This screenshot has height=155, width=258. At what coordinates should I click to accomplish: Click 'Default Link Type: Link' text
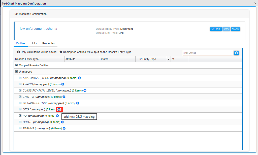pos(110,33)
